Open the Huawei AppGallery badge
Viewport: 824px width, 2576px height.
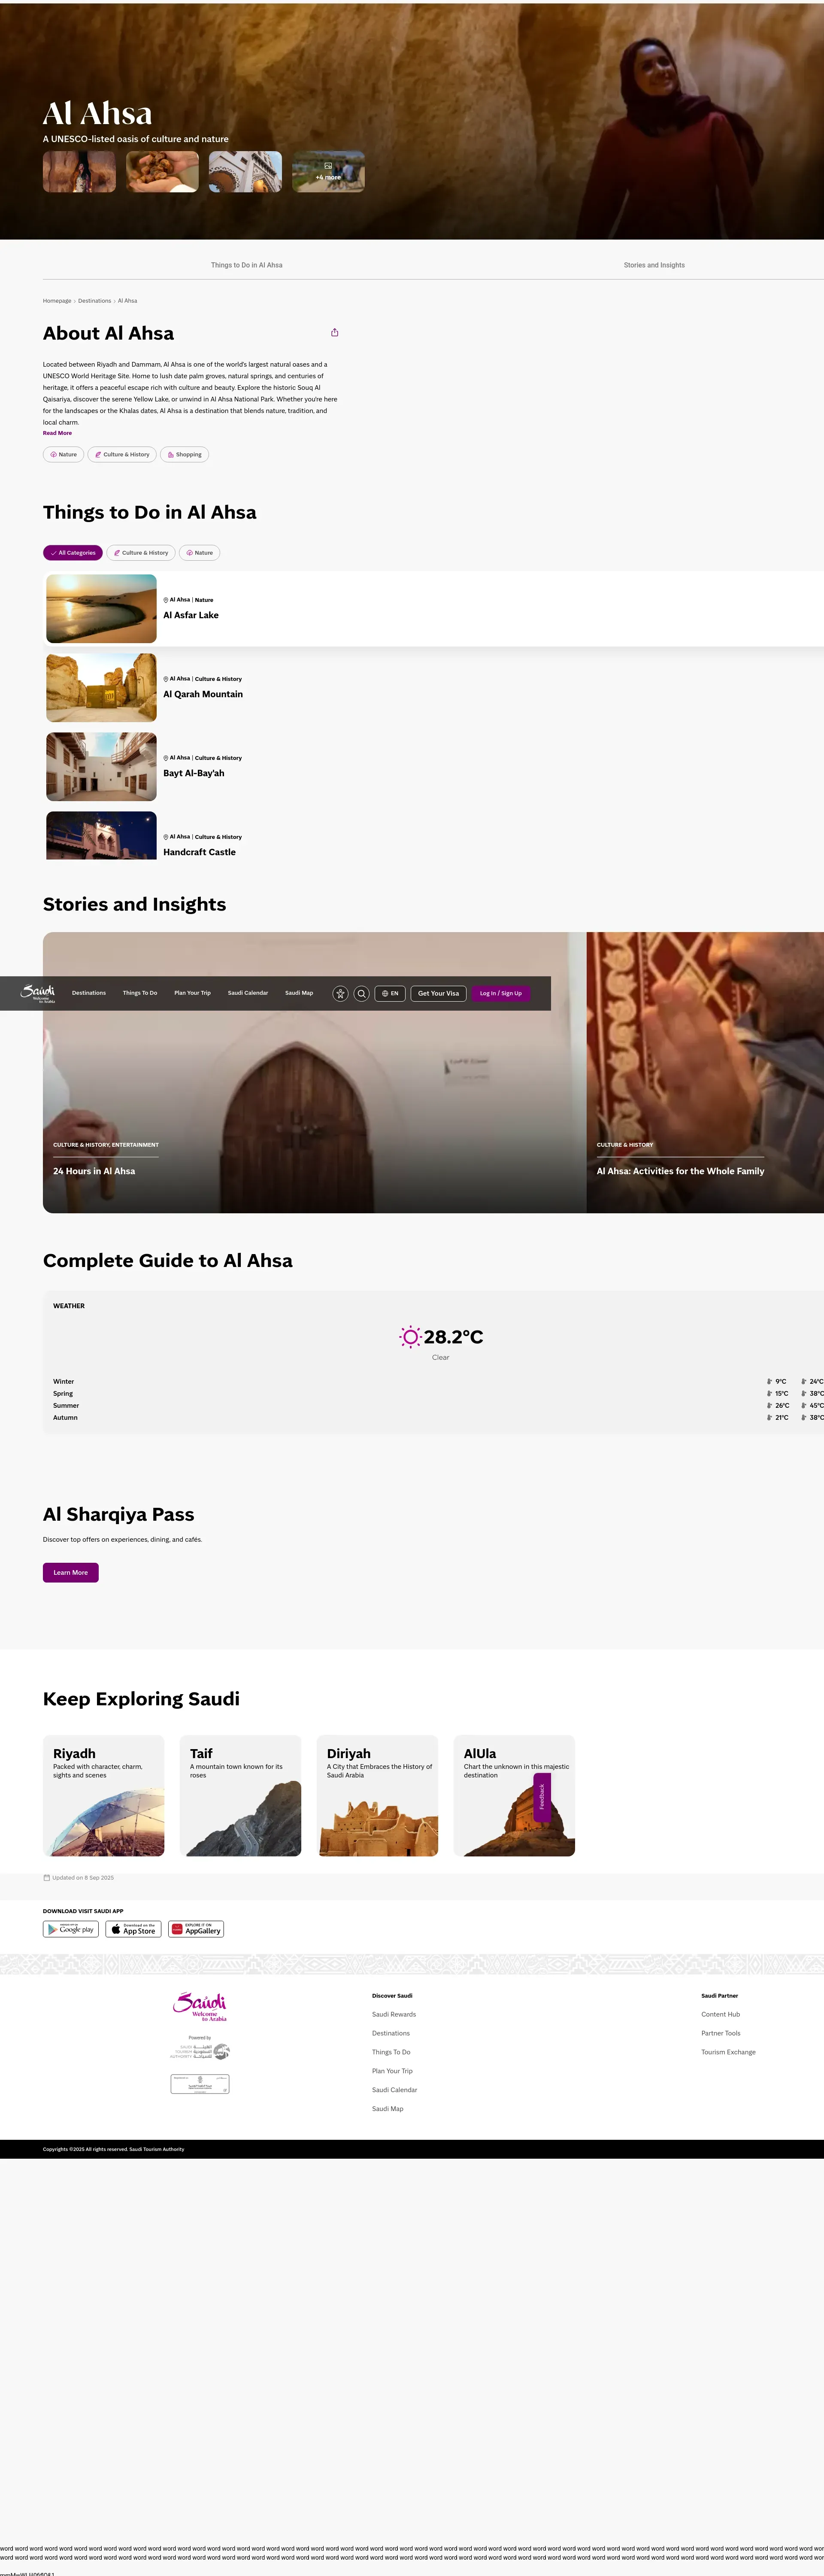coord(196,1928)
